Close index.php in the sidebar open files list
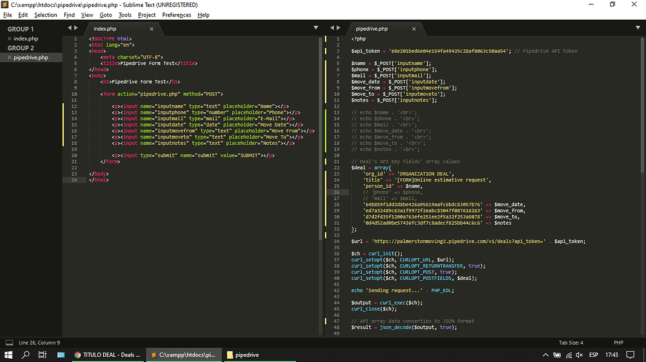This screenshot has height=362, width=646. click(x=9, y=39)
